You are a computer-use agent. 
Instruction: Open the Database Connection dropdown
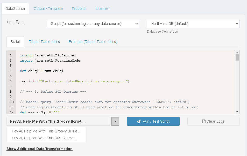(x=193, y=24)
